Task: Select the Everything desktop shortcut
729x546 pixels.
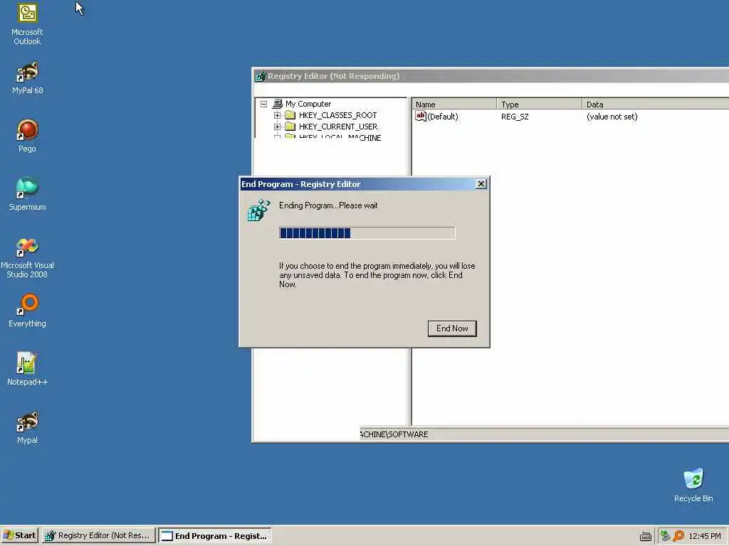Action: (27, 311)
